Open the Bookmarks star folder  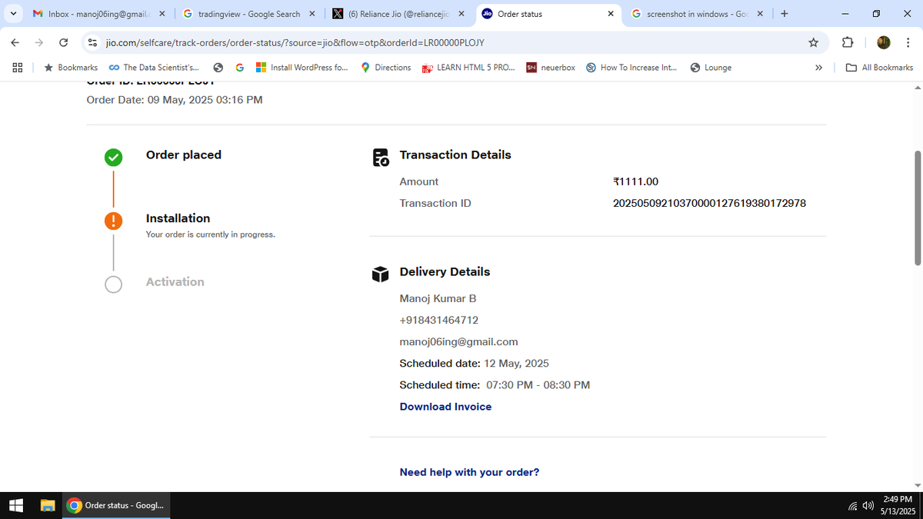71,68
